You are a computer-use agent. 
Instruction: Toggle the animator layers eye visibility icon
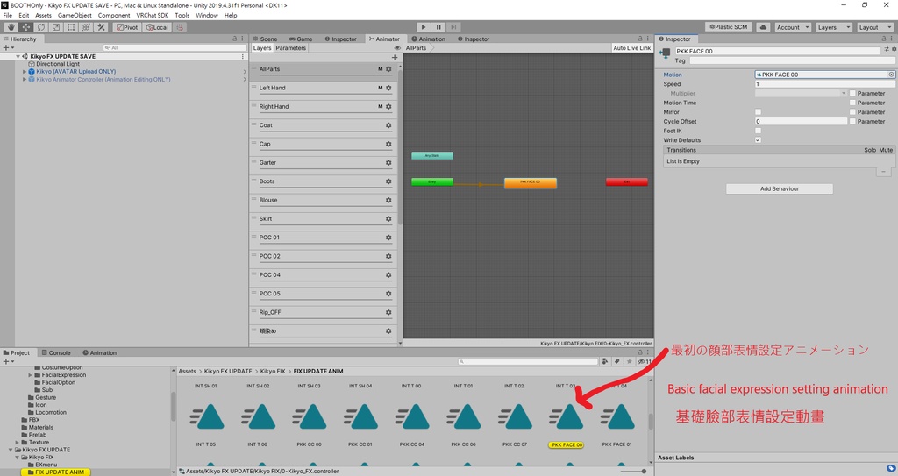tap(397, 48)
